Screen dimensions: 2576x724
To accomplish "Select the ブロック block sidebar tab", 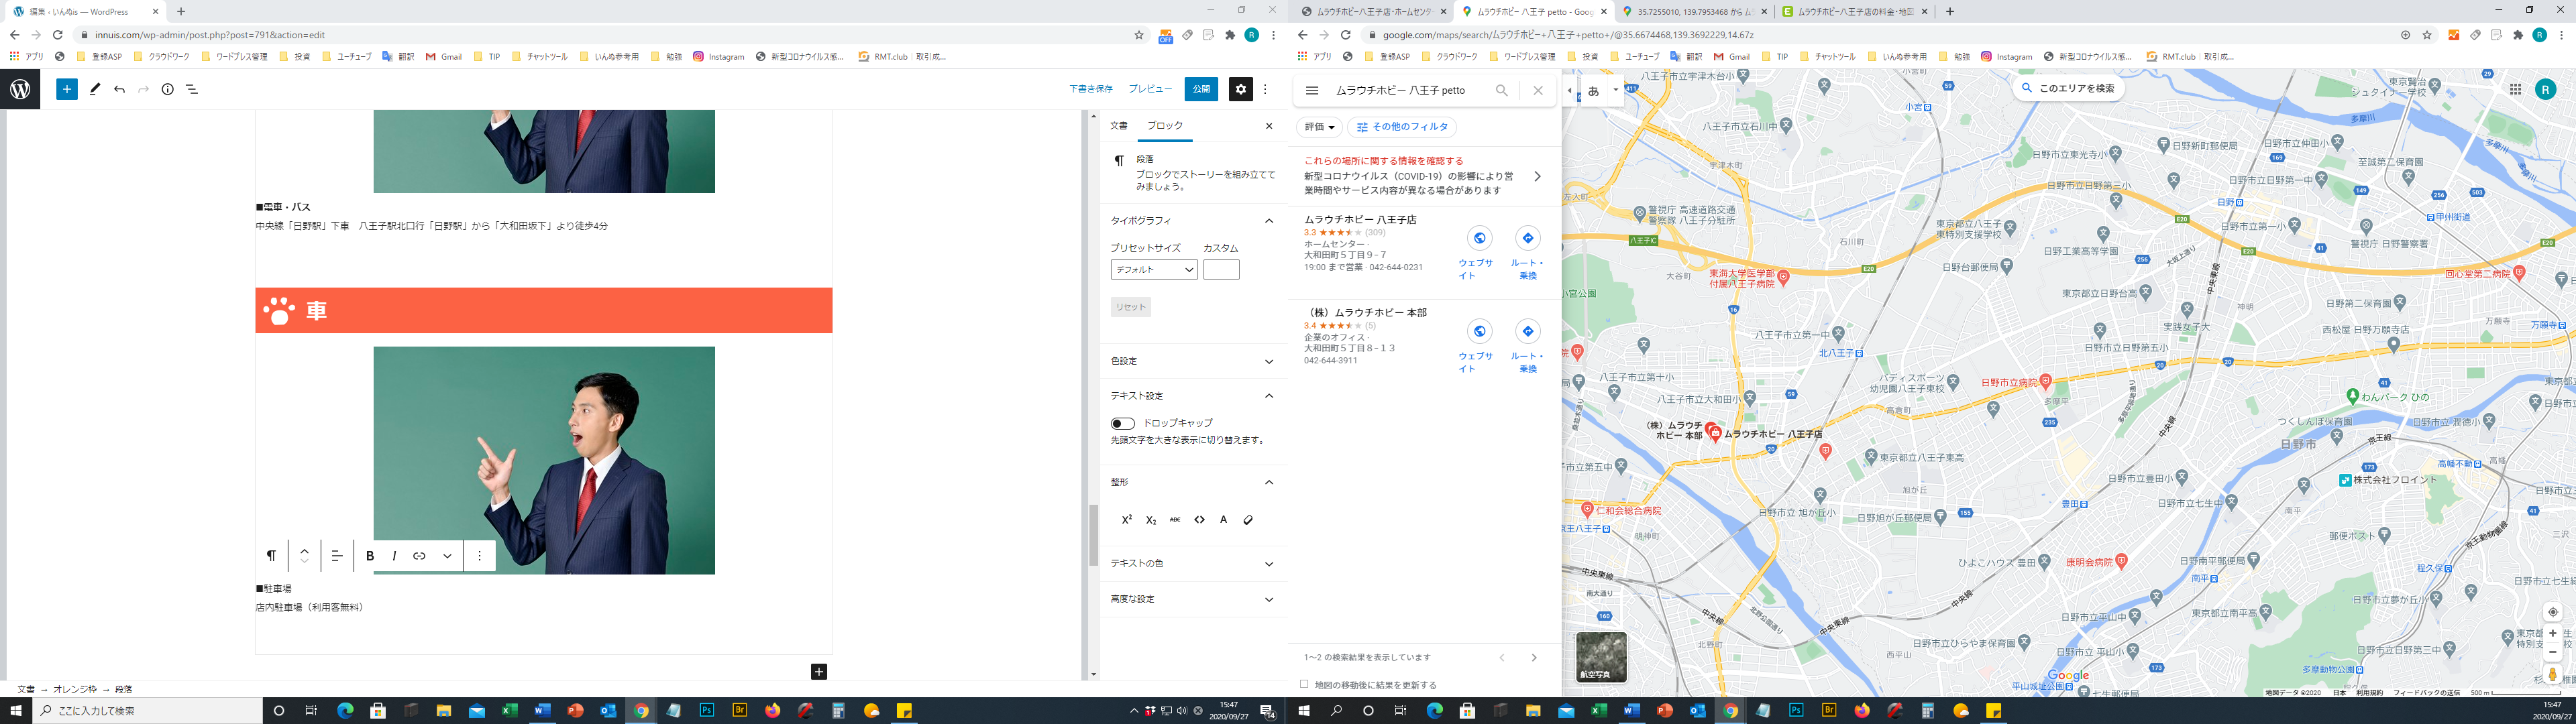I will [1165, 126].
